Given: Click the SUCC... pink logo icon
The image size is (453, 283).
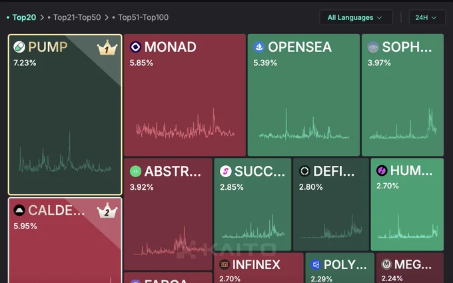Looking at the screenshot, I should pos(226,171).
